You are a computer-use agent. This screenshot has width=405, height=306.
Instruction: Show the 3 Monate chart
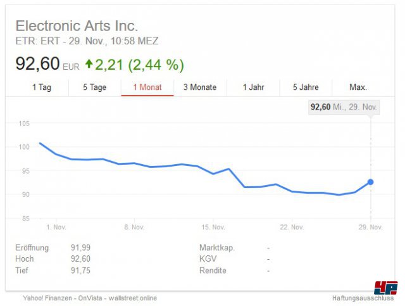tap(200, 87)
